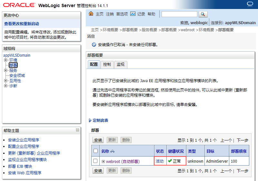Expand the 定制此表 triangle
The height and width of the screenshot is (181, 258).
90,120
